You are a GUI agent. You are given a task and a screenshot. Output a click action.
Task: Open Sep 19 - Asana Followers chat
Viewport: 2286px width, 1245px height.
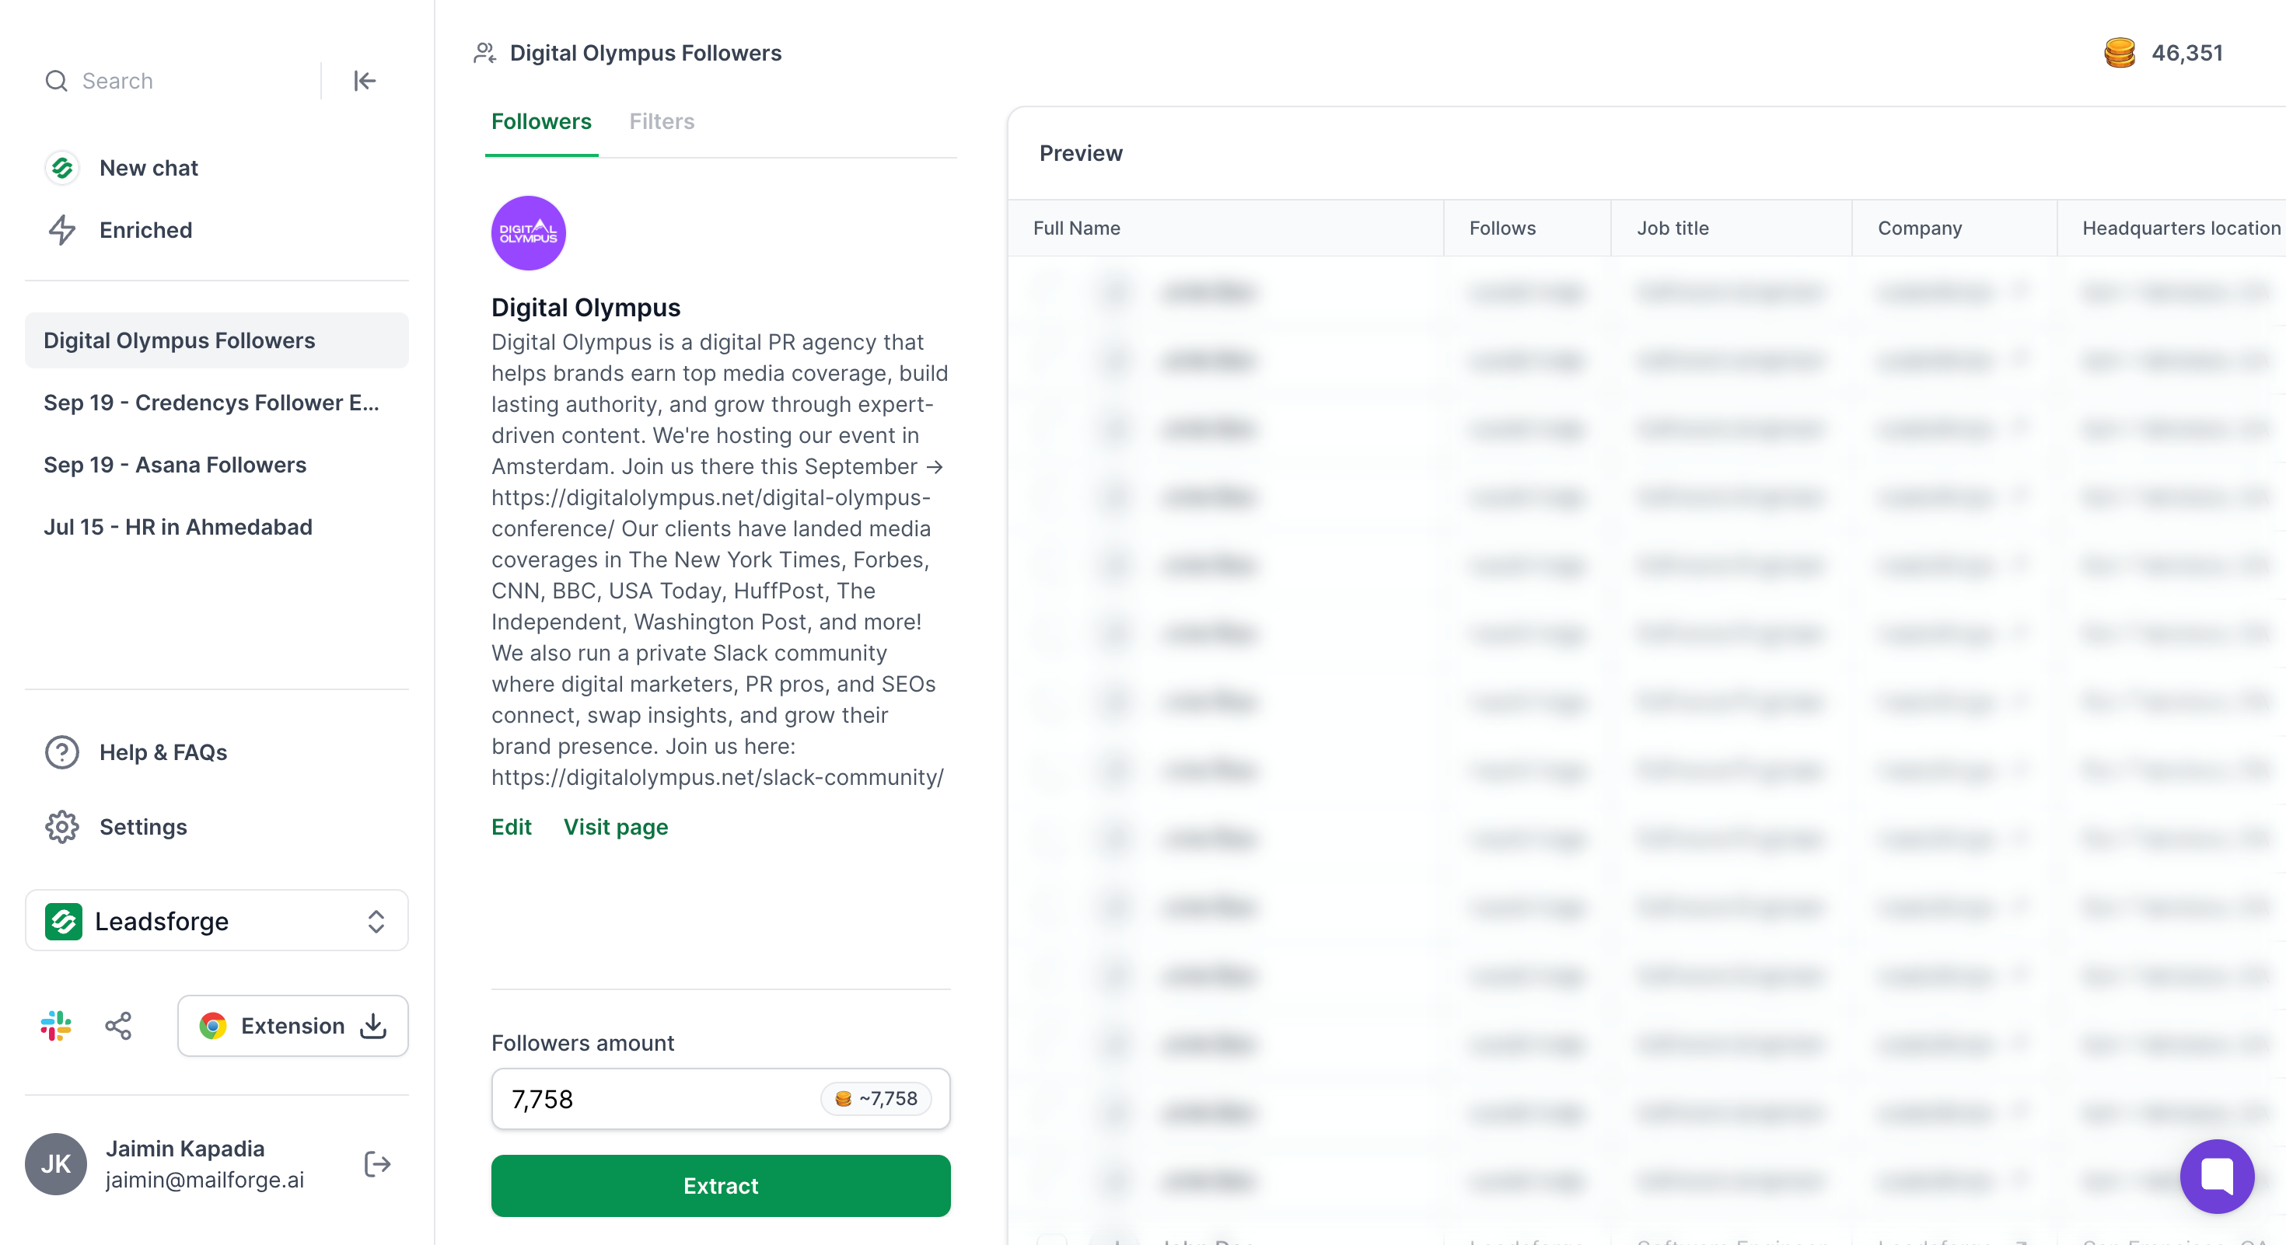tap(175, 465)
